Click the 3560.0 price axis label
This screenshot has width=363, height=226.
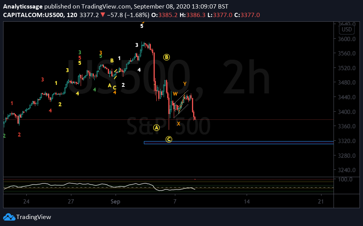point(346,53)
